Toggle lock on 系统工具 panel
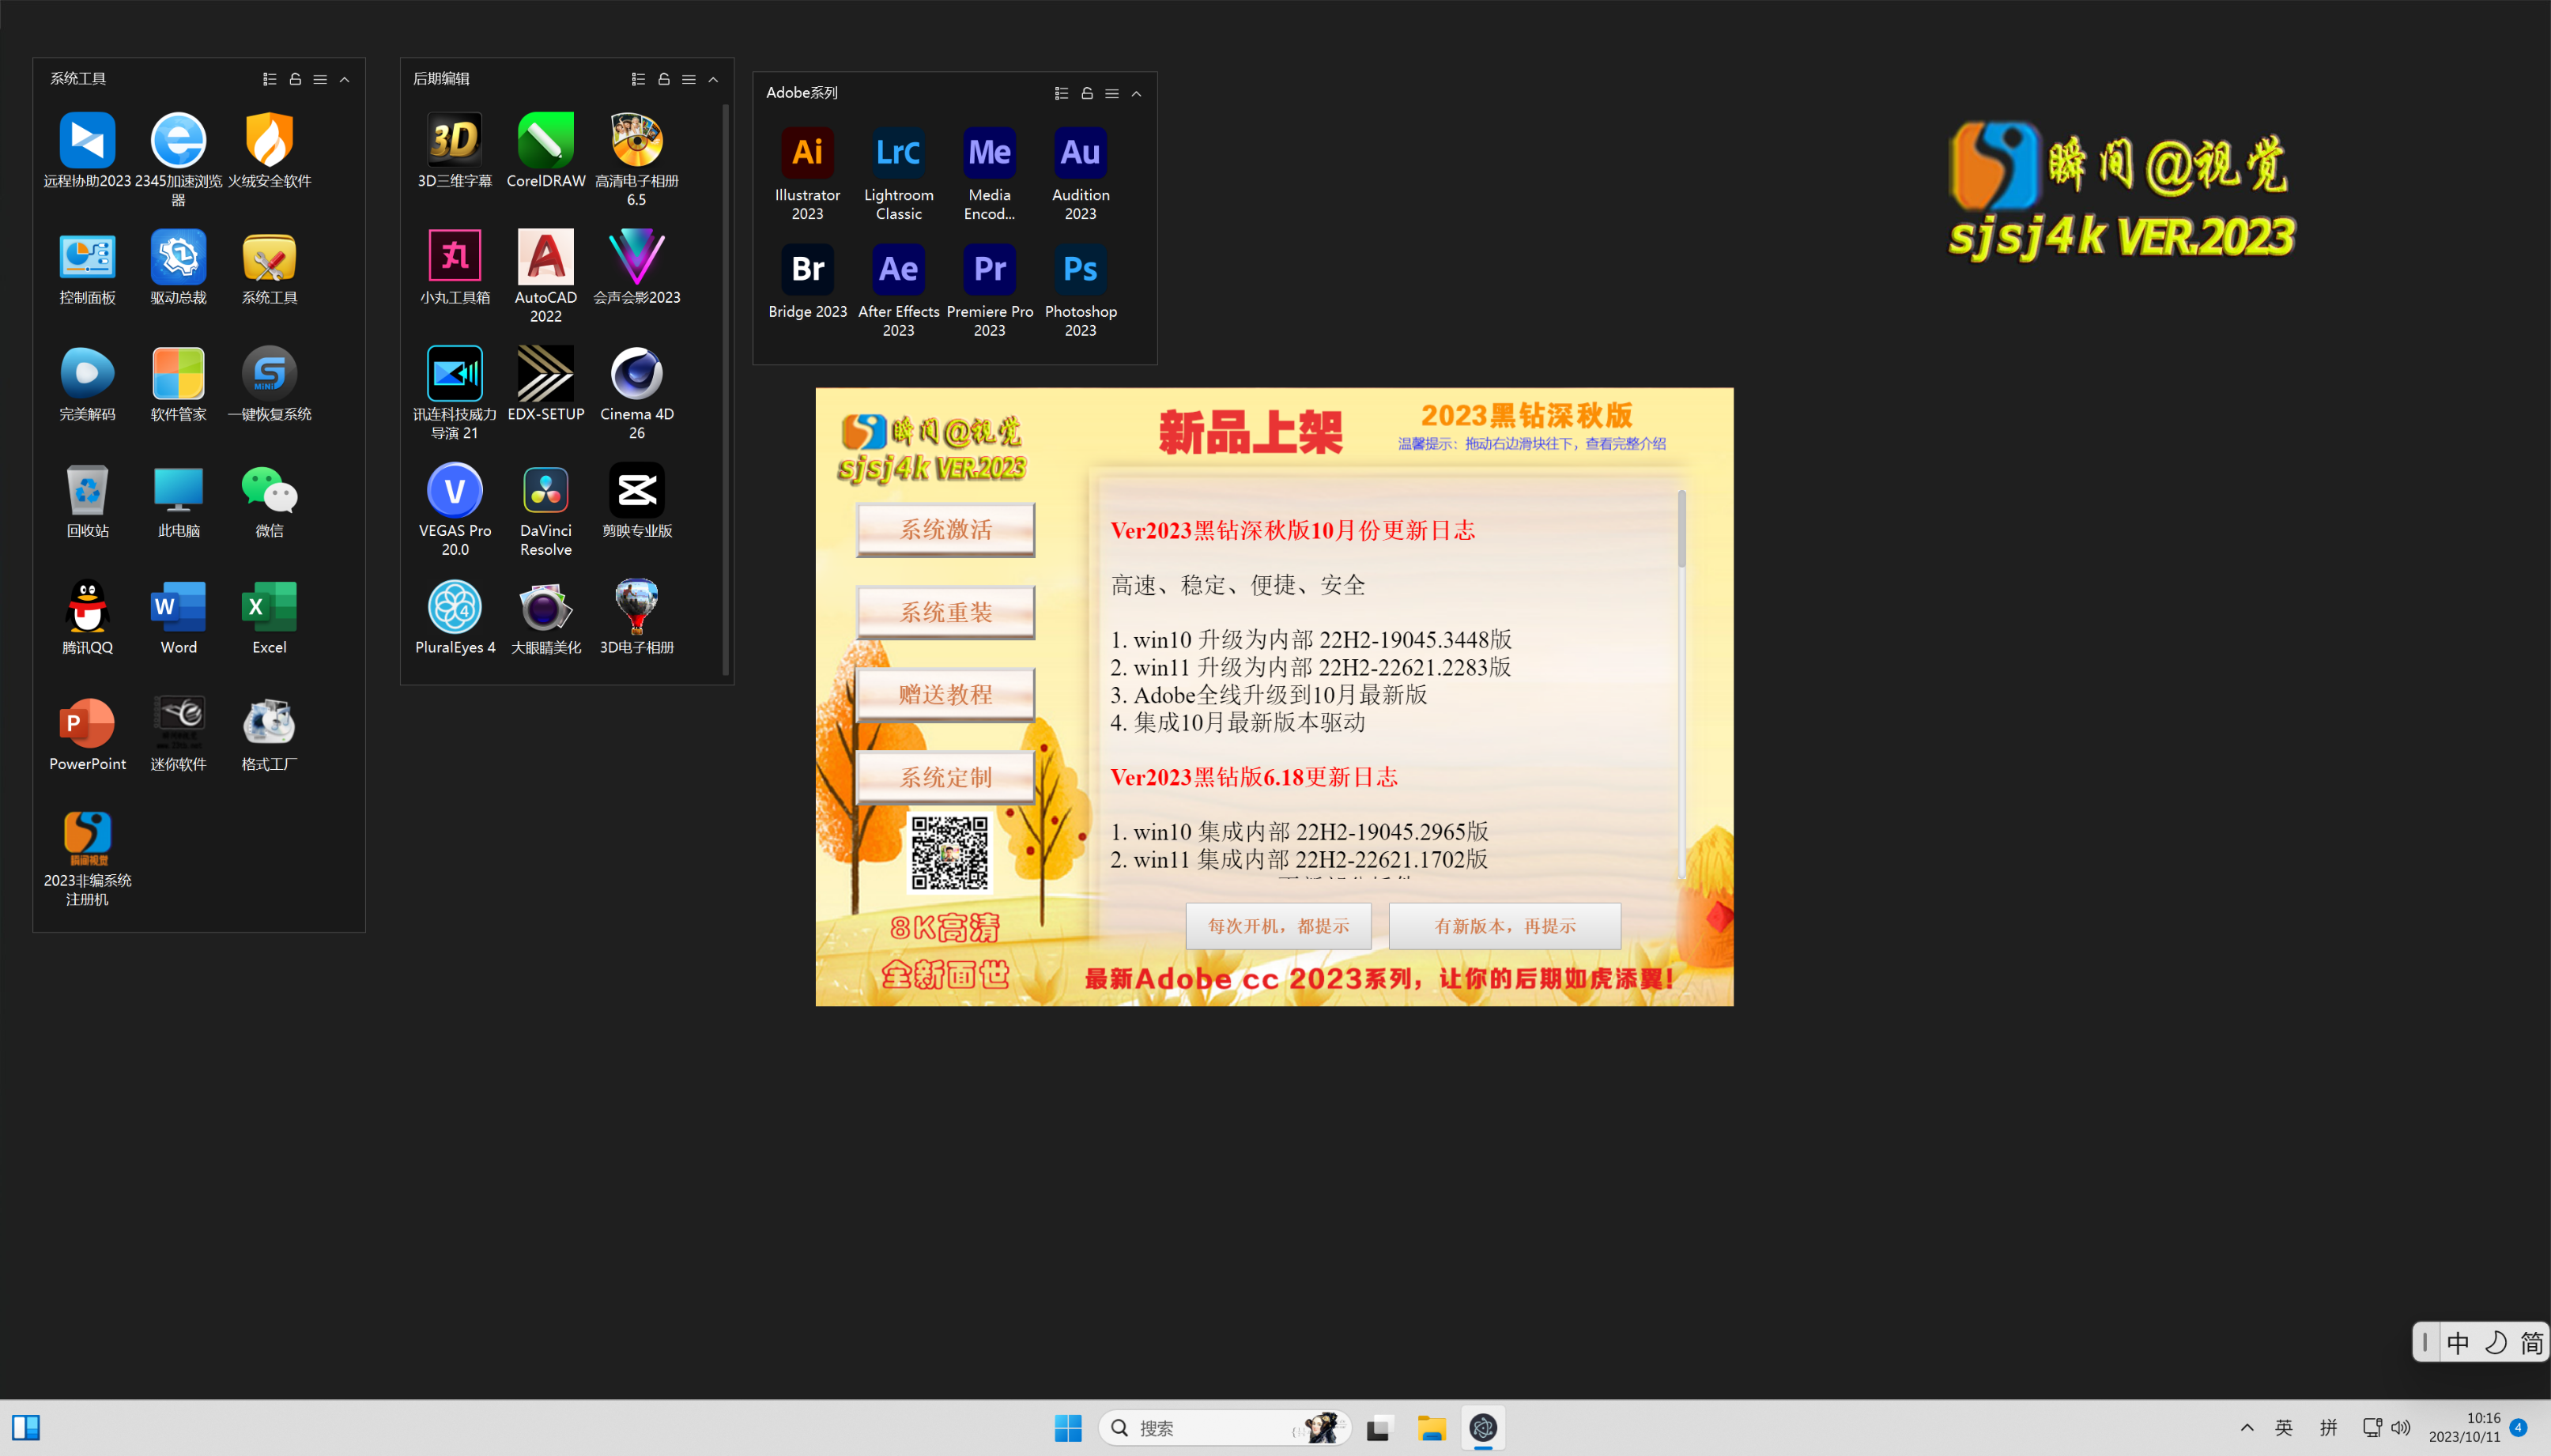Image resolution: width=2551 pixels, height=1456 pixels. point(295,79)
